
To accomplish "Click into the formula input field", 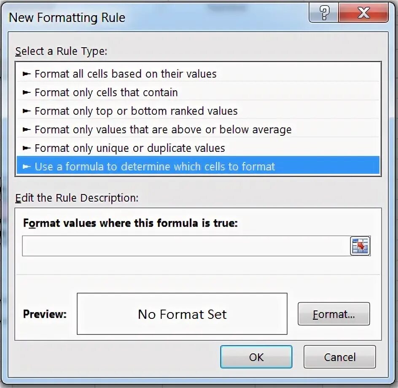I will [x=186, y=246].
